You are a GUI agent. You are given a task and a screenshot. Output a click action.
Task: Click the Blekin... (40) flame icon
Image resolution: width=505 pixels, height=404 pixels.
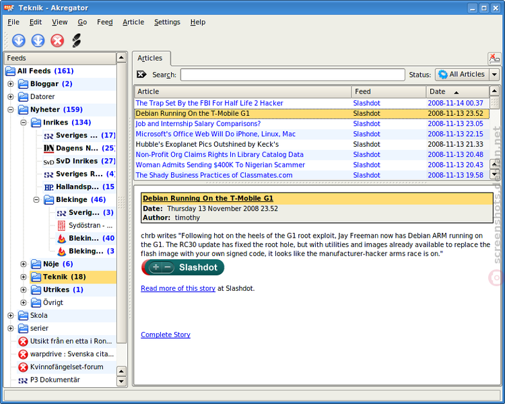click(61, 238)
